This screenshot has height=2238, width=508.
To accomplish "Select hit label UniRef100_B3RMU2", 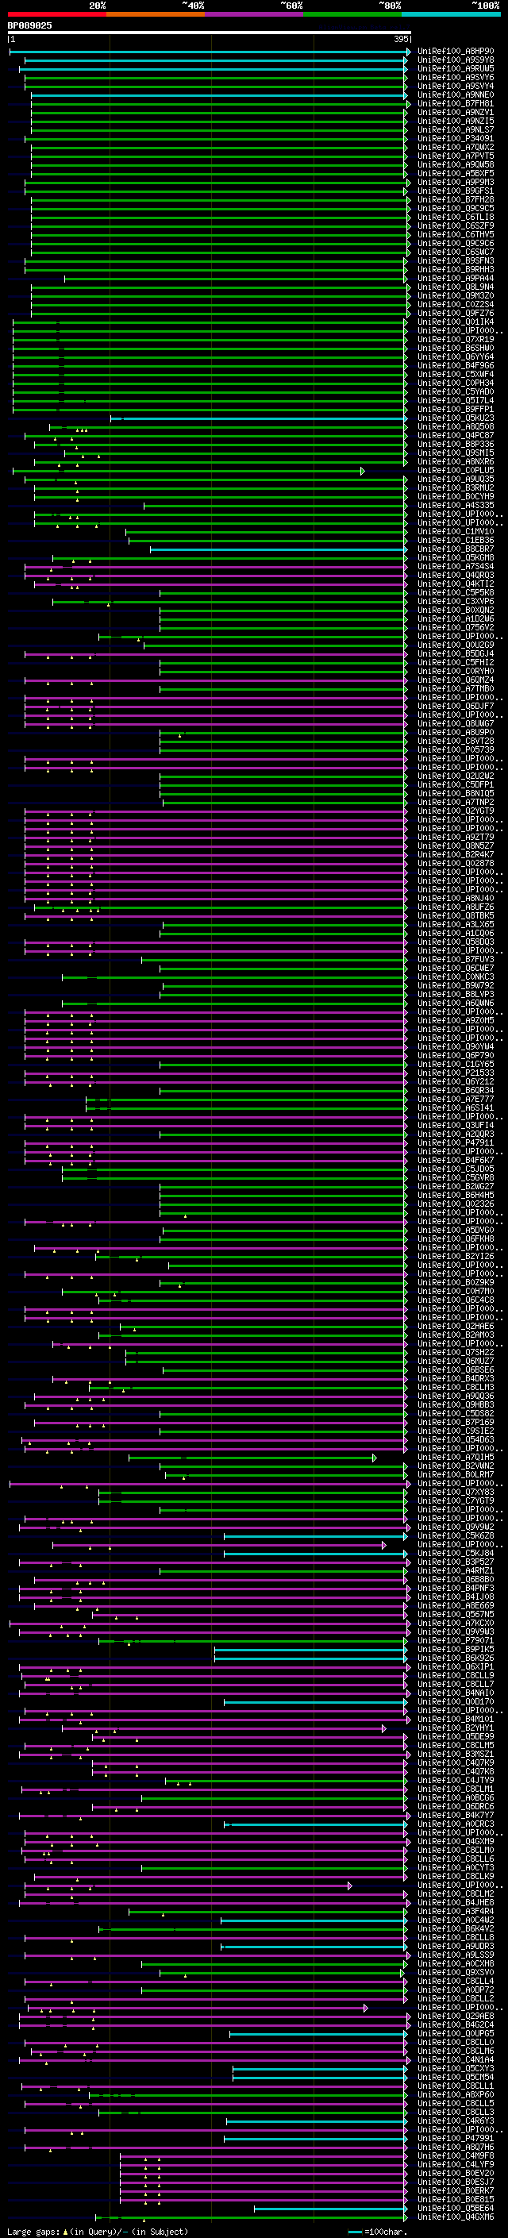I will click(456, 488).
